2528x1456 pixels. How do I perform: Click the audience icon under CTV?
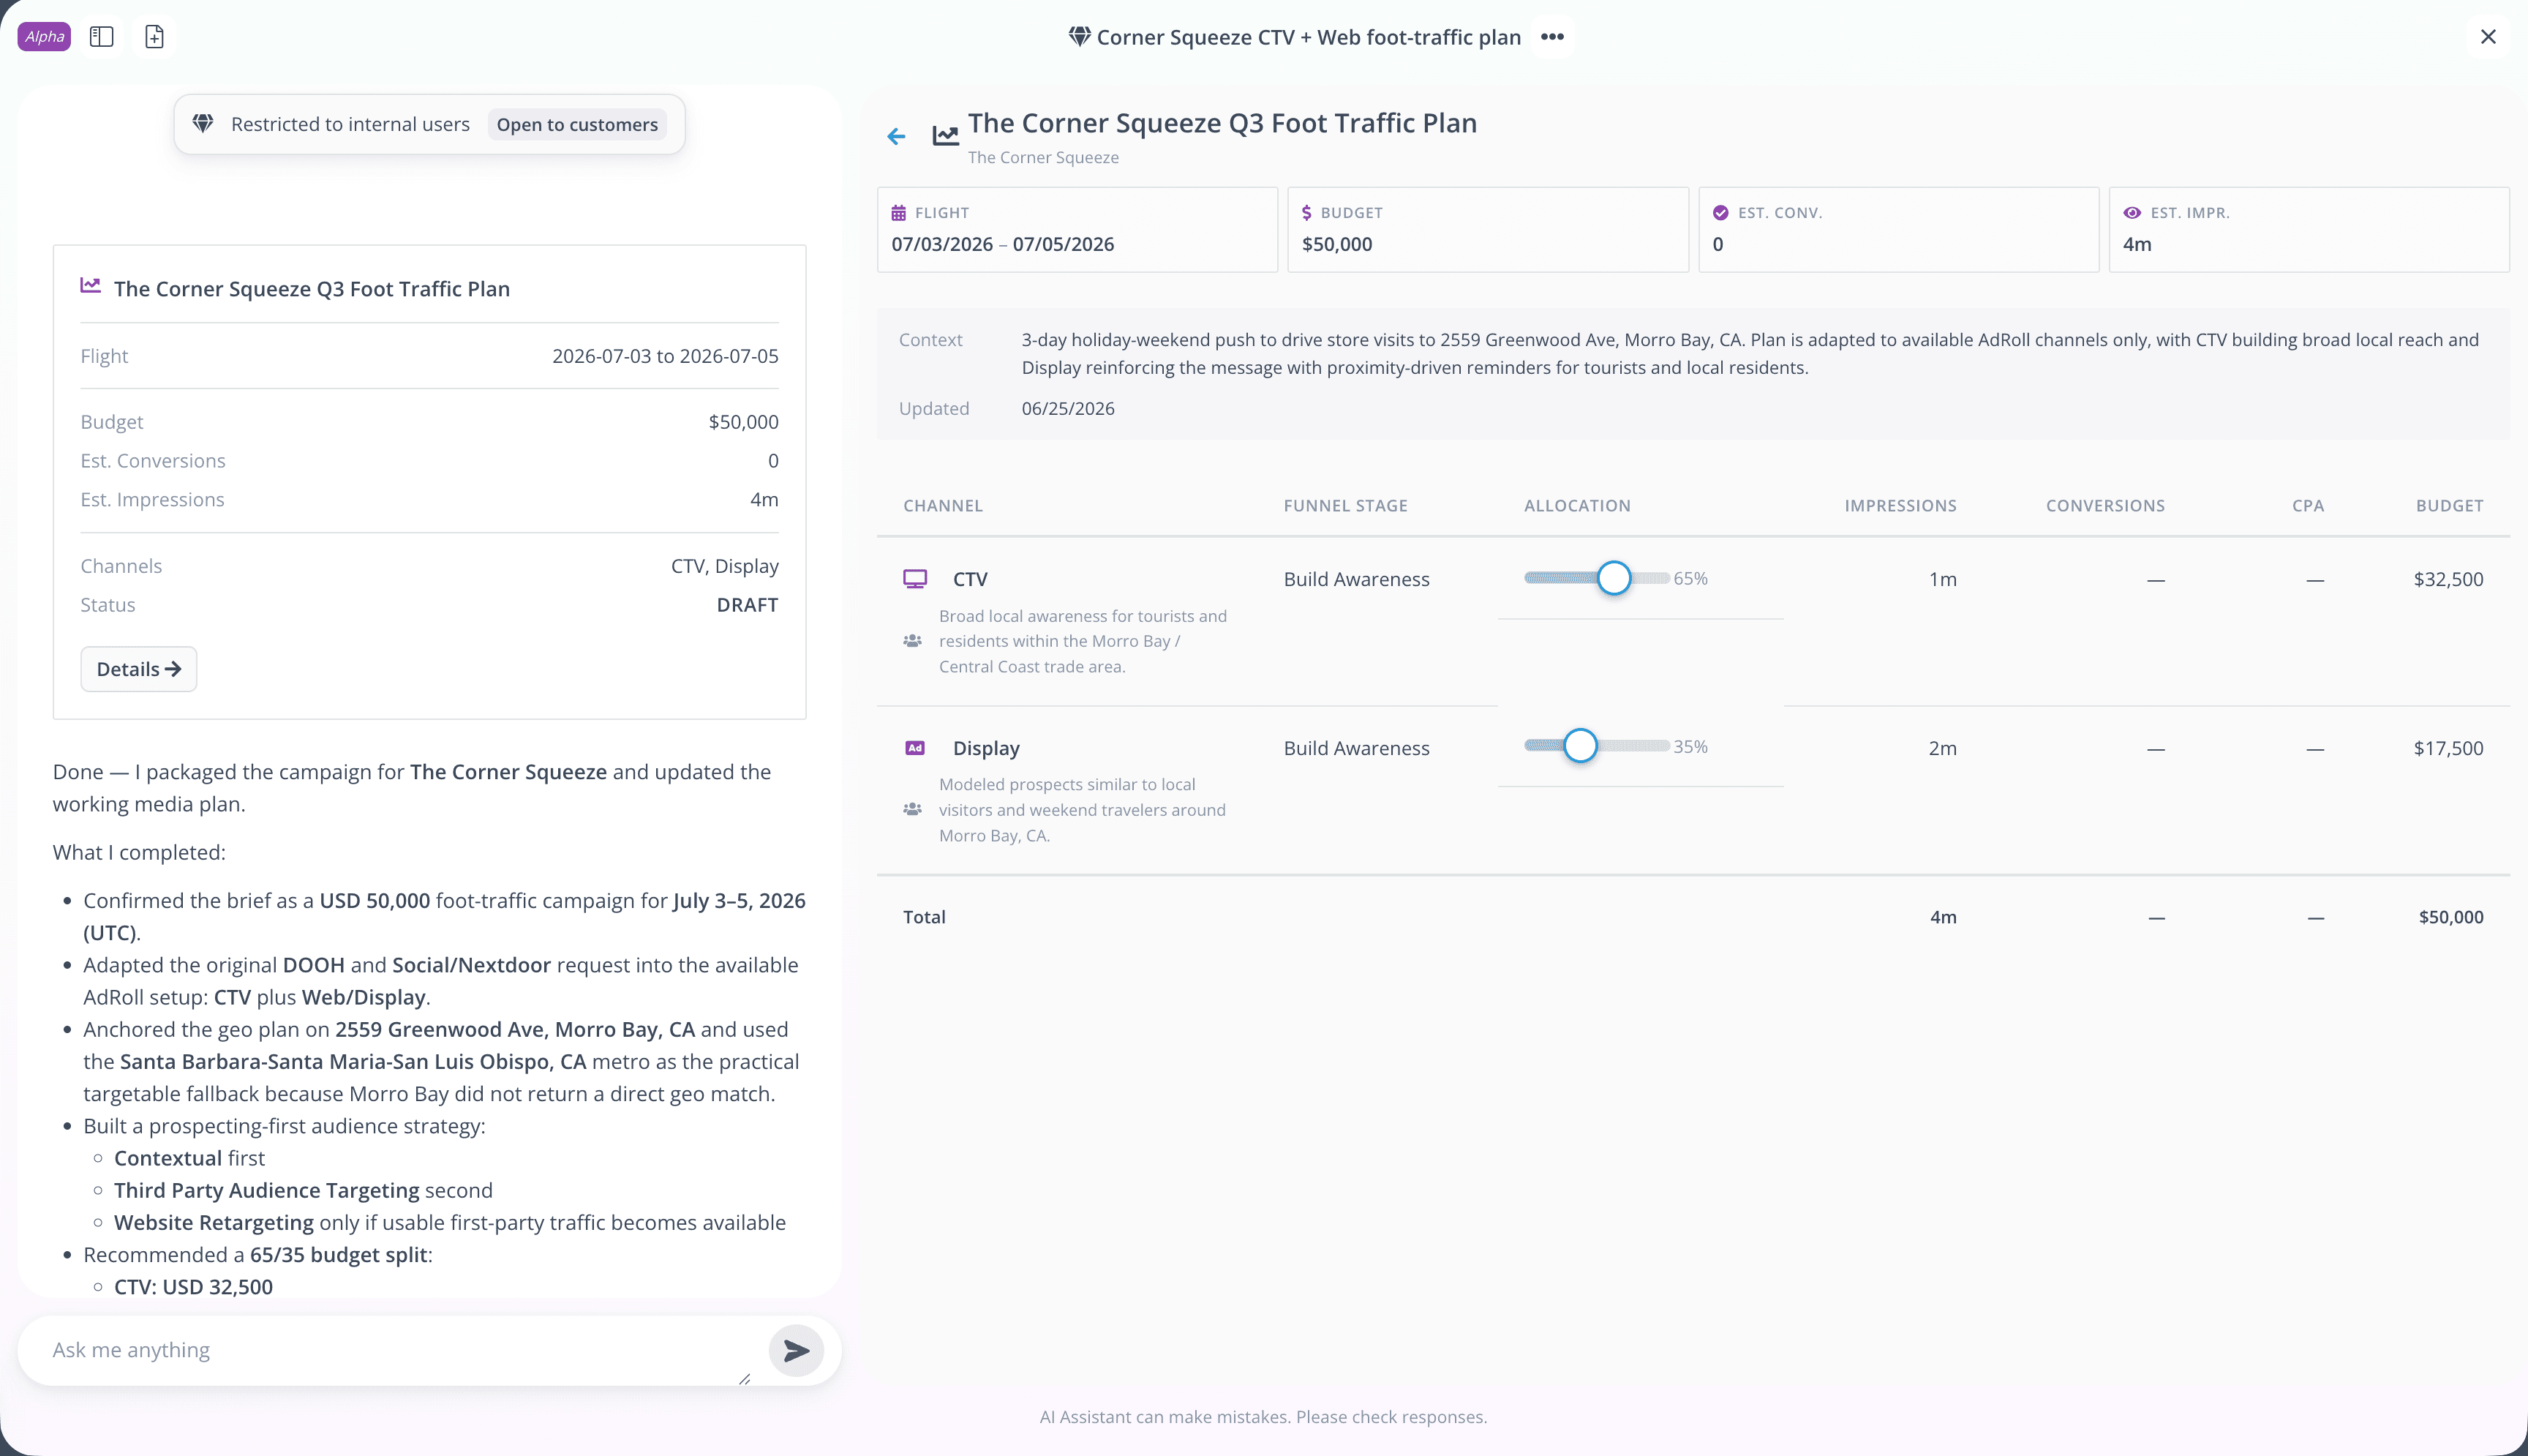pyautogui.click(x=913, y=641)
